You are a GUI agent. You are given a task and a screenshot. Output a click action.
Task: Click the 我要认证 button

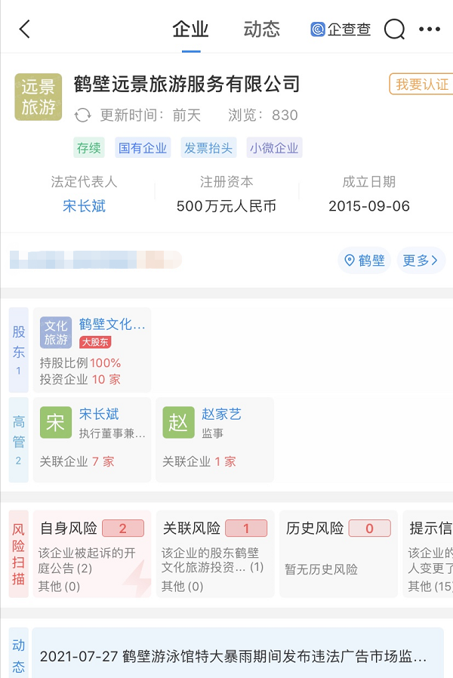(x=421, y=84)
